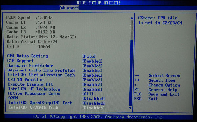Select Intel(R) Virtualization Tech setting

tap(41, 75)
